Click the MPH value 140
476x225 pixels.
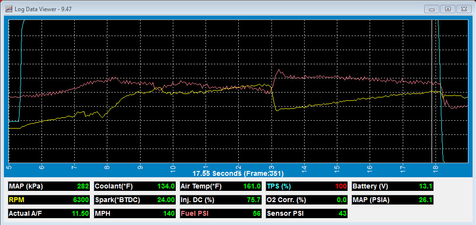[169, 213]
